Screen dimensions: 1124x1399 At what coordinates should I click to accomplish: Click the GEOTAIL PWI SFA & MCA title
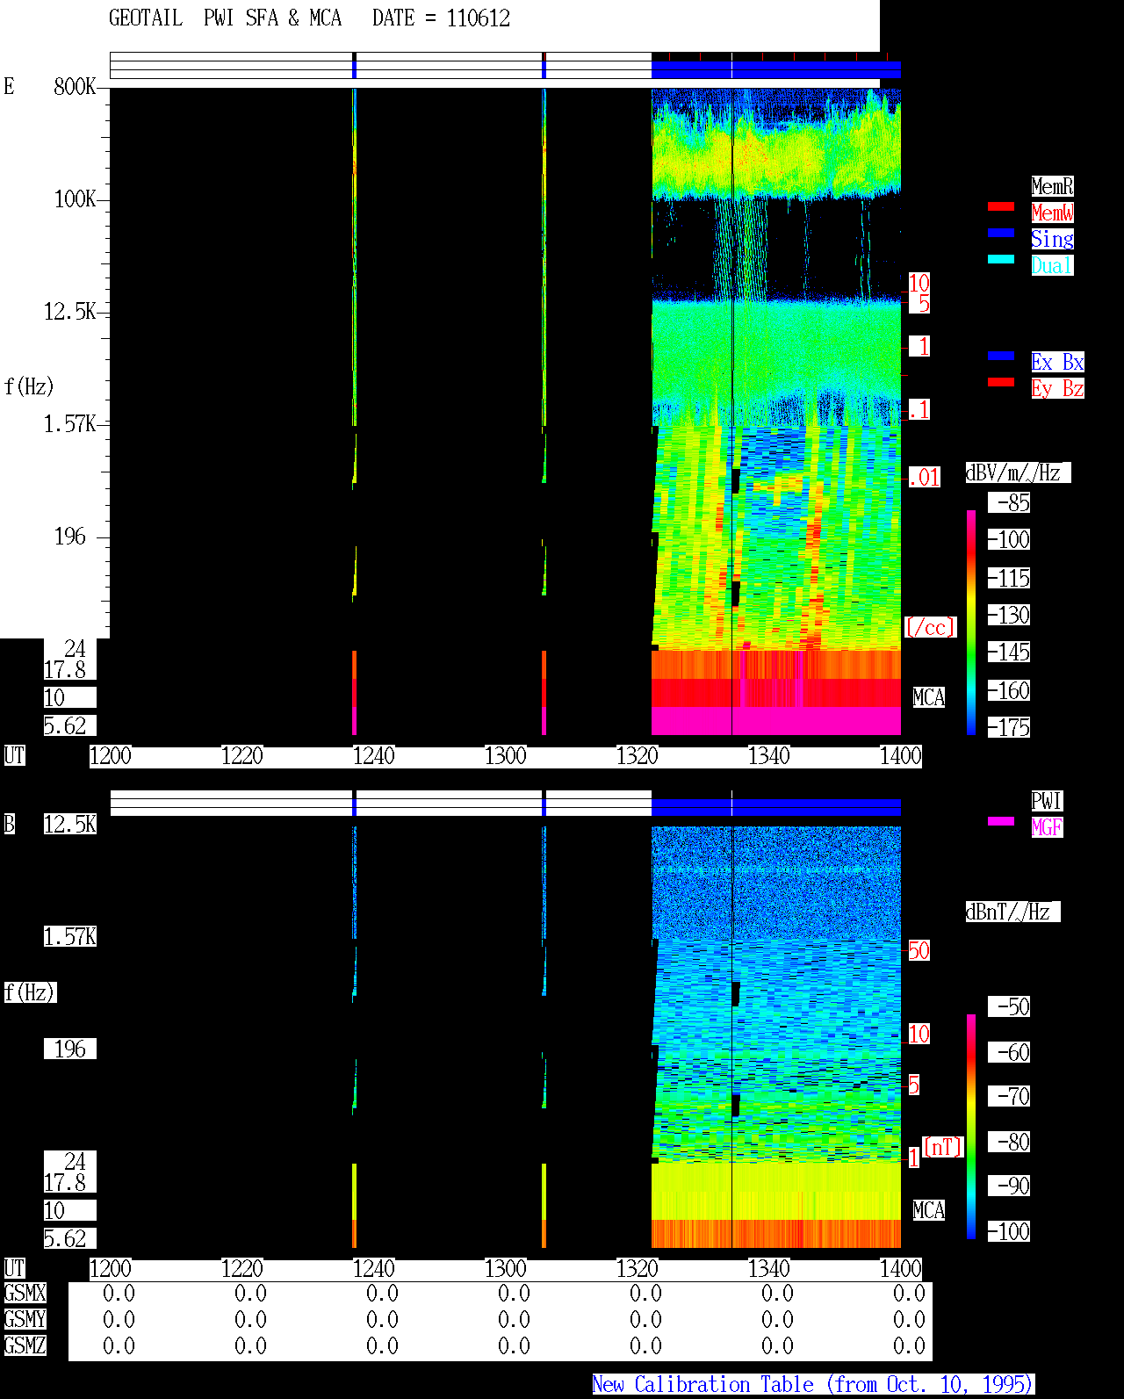(x=226, y=18)
